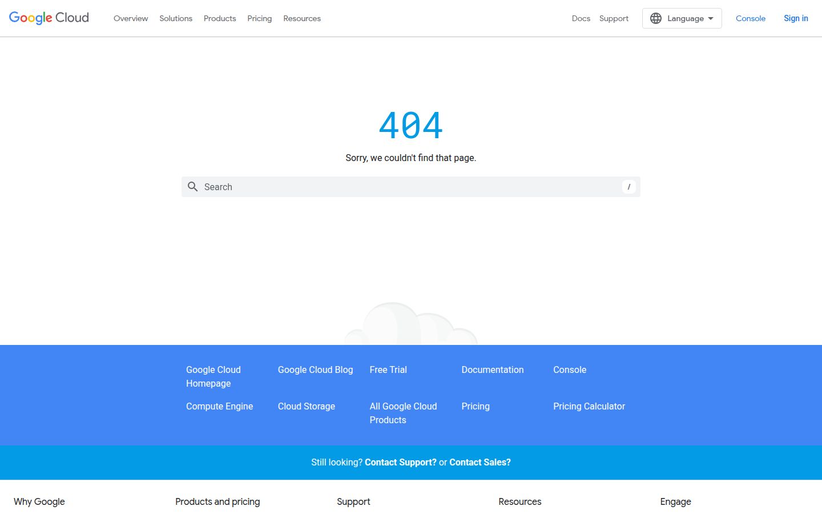Image resolution: width=822 pixels, height=514 pixels.
Task: Open the Free Trial link
Action: coord(388,370)
